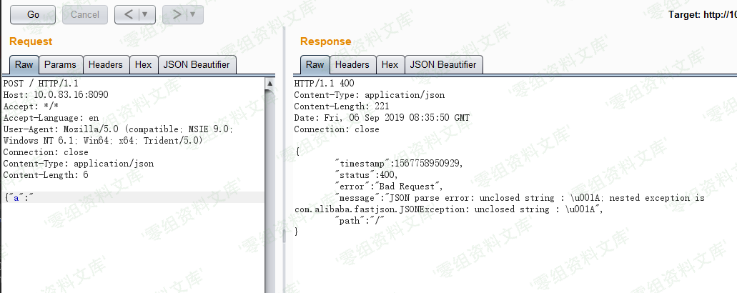Show the Hex tab in Response panel

[390, 64]
